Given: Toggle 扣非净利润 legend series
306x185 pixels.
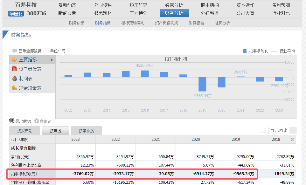Looking at the screenshot, I should (245, 51).
